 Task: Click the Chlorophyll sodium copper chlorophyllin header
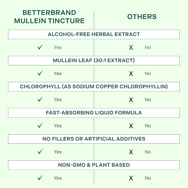tap(94, 87)
